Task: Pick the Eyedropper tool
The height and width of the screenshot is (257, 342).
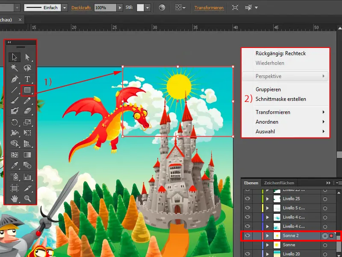Action: pyautogui.click(x=15, y=165)
